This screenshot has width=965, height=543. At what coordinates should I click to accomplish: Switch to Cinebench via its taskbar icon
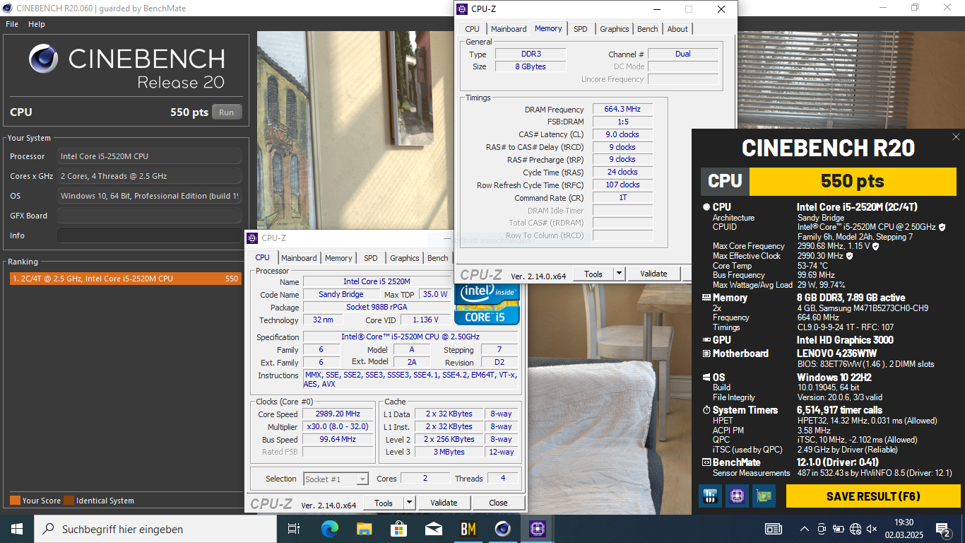tap(502, 528)
